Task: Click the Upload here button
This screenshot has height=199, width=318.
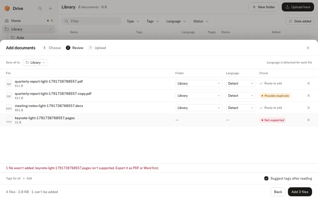Action: coord(298,7)
